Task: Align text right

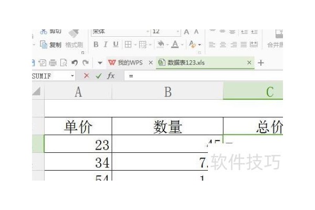Action: coord(233,44)
